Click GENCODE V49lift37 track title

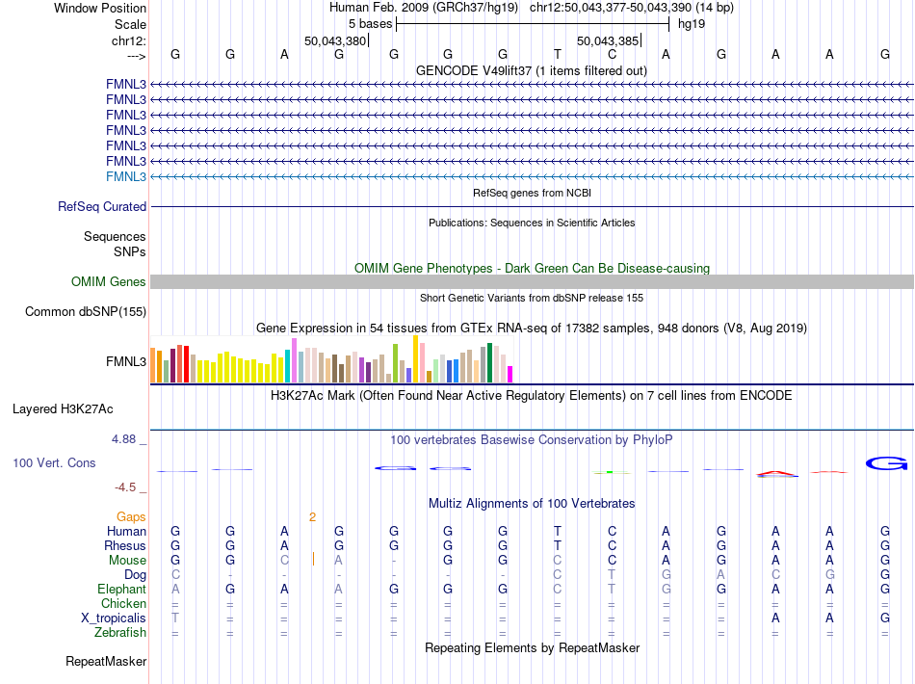pyautogui.click(x=532, y=70)
